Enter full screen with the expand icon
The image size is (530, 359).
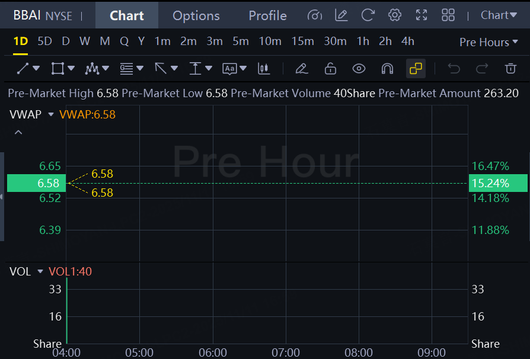click(422, 15)
